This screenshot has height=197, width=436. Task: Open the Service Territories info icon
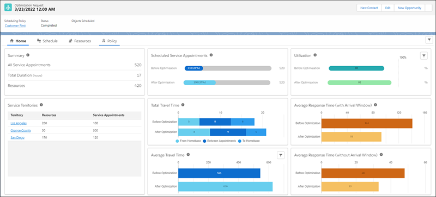point(41,105)
